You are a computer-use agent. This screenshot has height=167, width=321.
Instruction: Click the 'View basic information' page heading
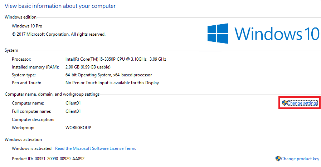click(x=60, y=6)
